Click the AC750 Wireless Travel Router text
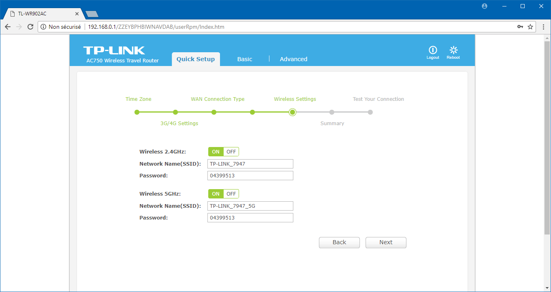Image resolution: width=551 pixels, height=292 pixels. tap(123, 61)
